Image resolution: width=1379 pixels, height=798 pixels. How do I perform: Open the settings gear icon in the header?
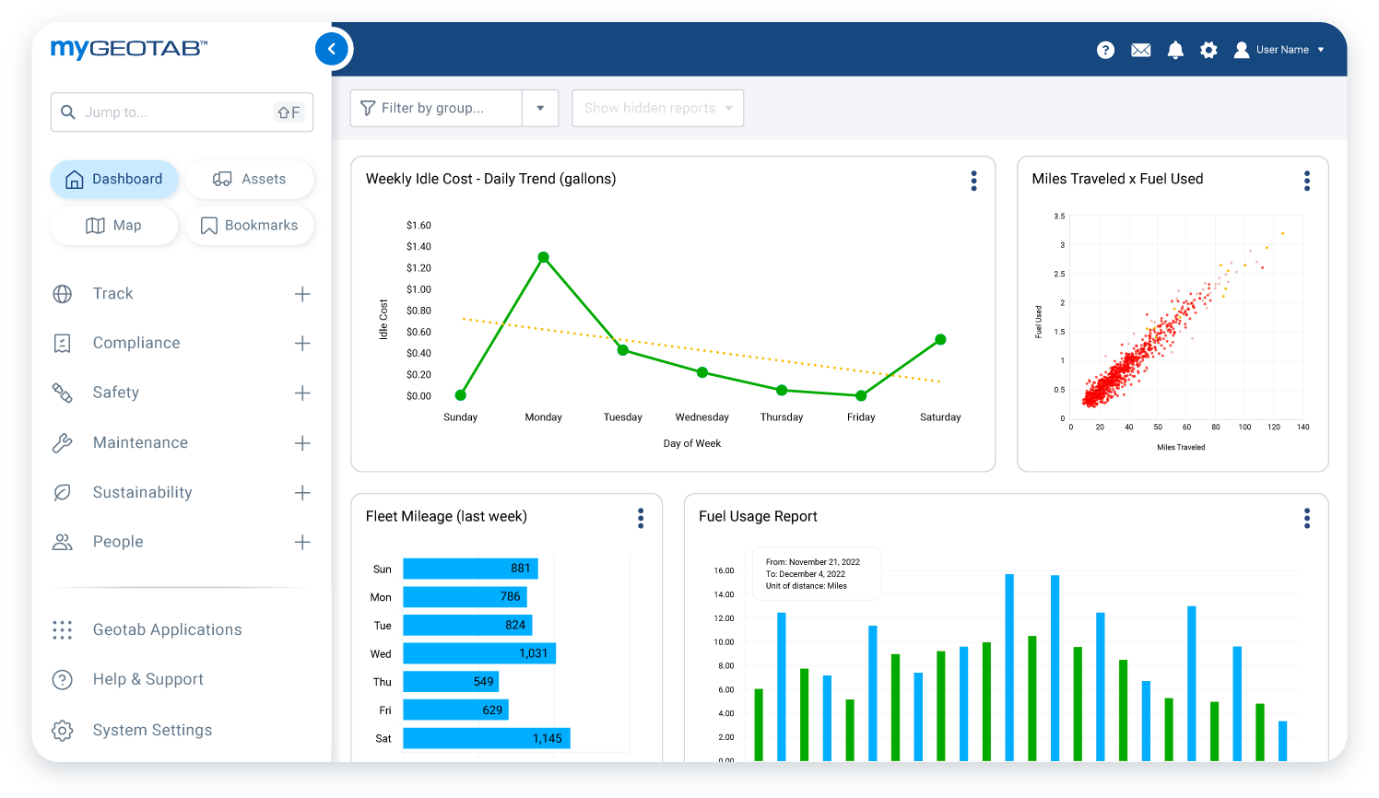tap(1208, 50)
